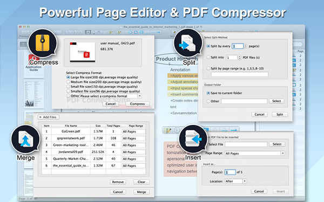Click the Other output folder path field
The height and width of the screenshot is (202, 324).
click(244, 101)
